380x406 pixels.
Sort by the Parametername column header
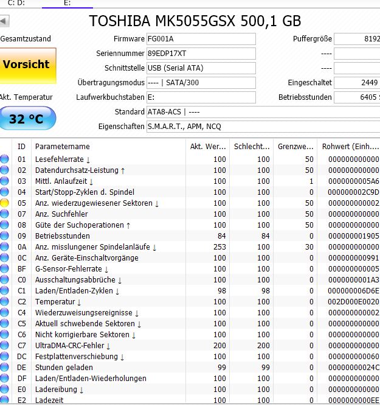click(x=108, y=147)
